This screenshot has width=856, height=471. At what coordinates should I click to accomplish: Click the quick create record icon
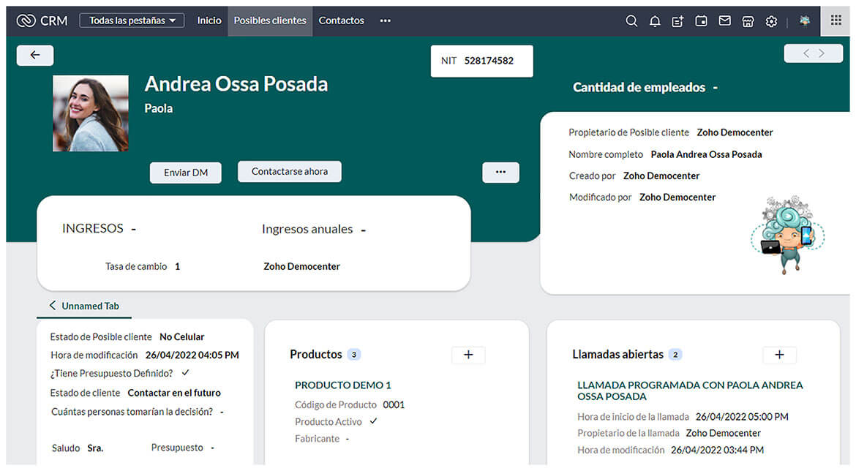click(x=677, y=21)
